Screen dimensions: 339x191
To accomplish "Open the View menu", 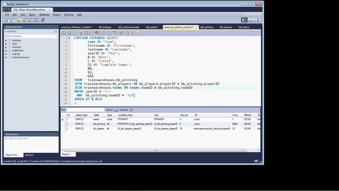I will pyautogui.click(x=23, y=15).
